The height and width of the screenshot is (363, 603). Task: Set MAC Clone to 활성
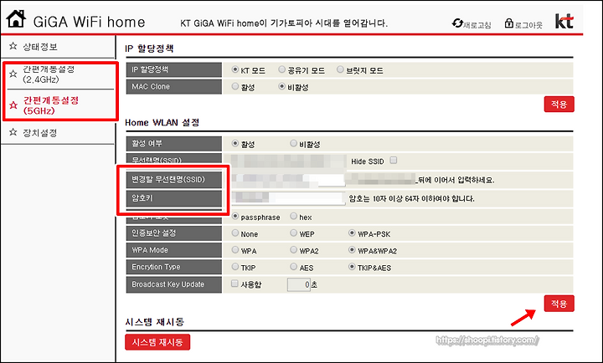coord(235,86)
